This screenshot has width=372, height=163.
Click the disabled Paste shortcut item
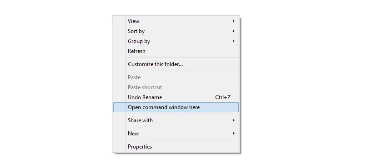[176, 87]
